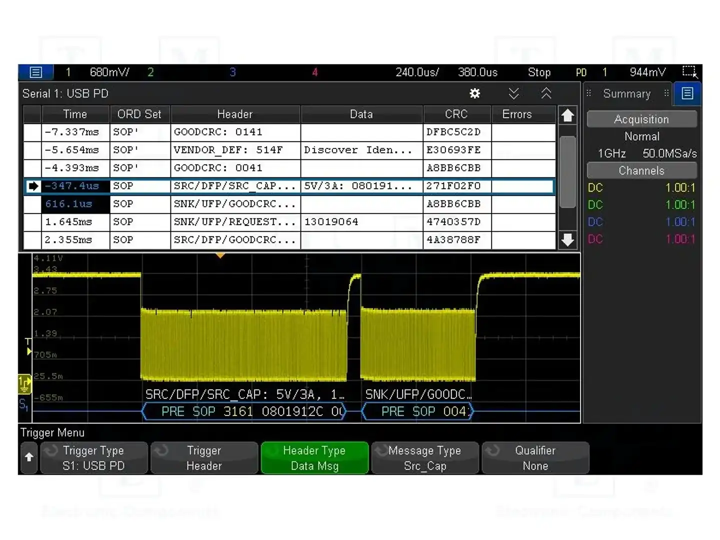Image resolution: width=720 pixels, height=540 pixels.
Task: Select the GOODCRC: 0041 header cell
Action: coord(235,168)
